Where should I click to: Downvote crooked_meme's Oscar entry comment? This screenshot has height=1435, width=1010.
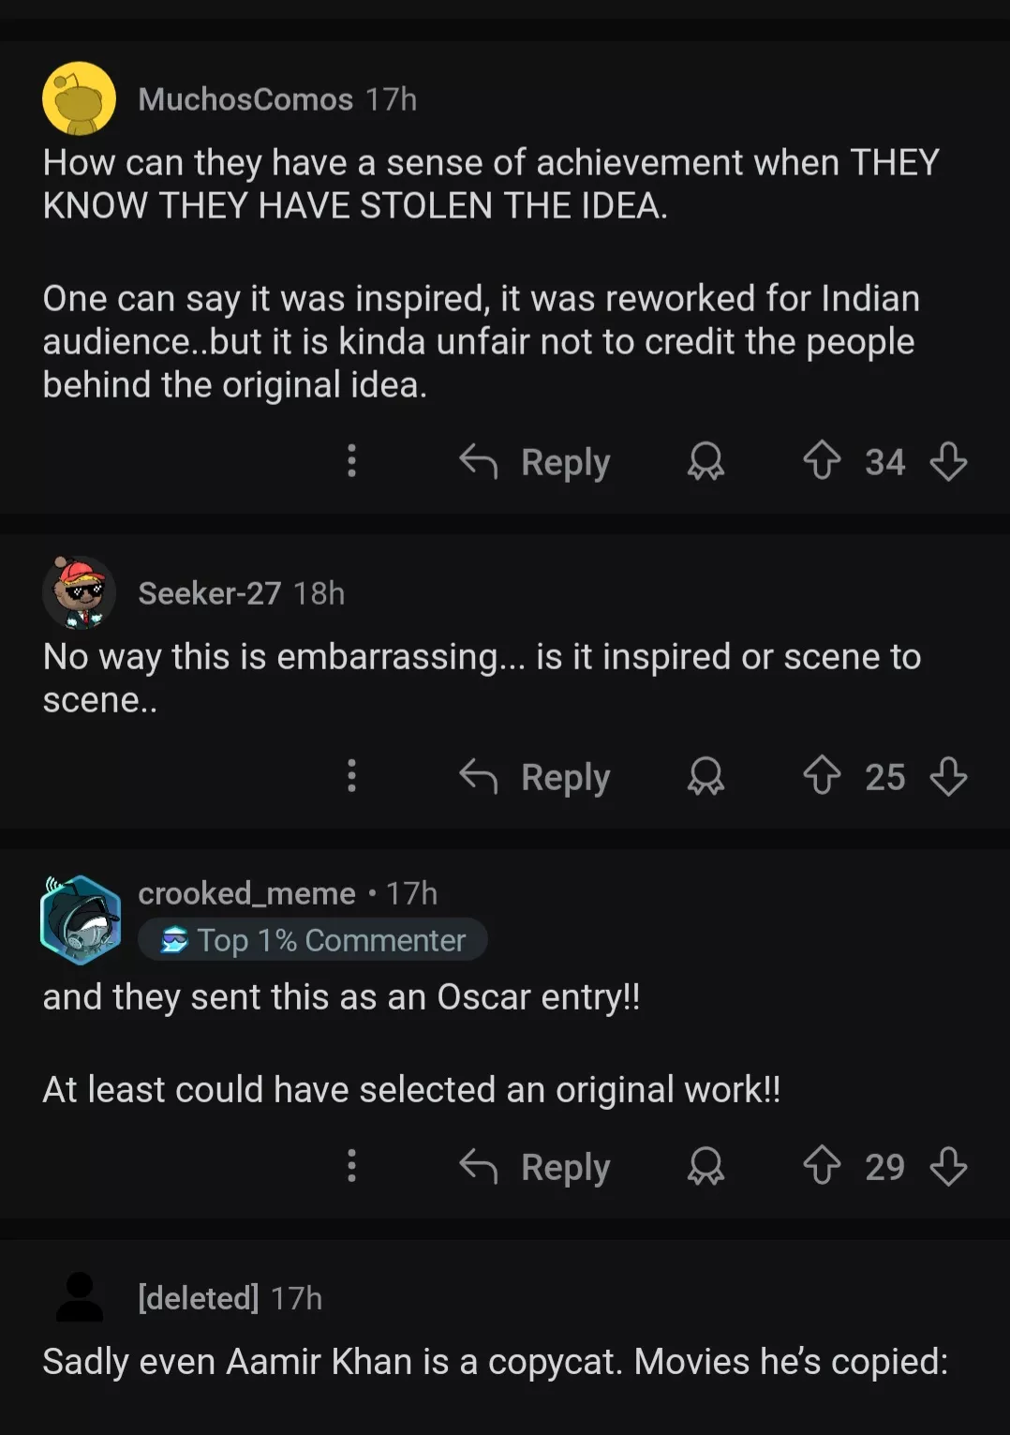coord(948,1166)
